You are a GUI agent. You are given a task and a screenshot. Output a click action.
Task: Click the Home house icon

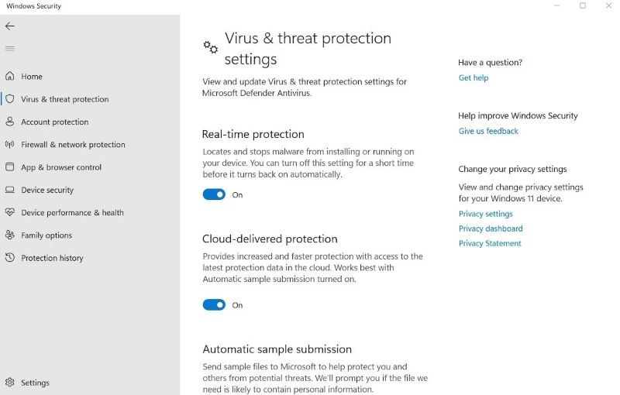tap(10, 77)
